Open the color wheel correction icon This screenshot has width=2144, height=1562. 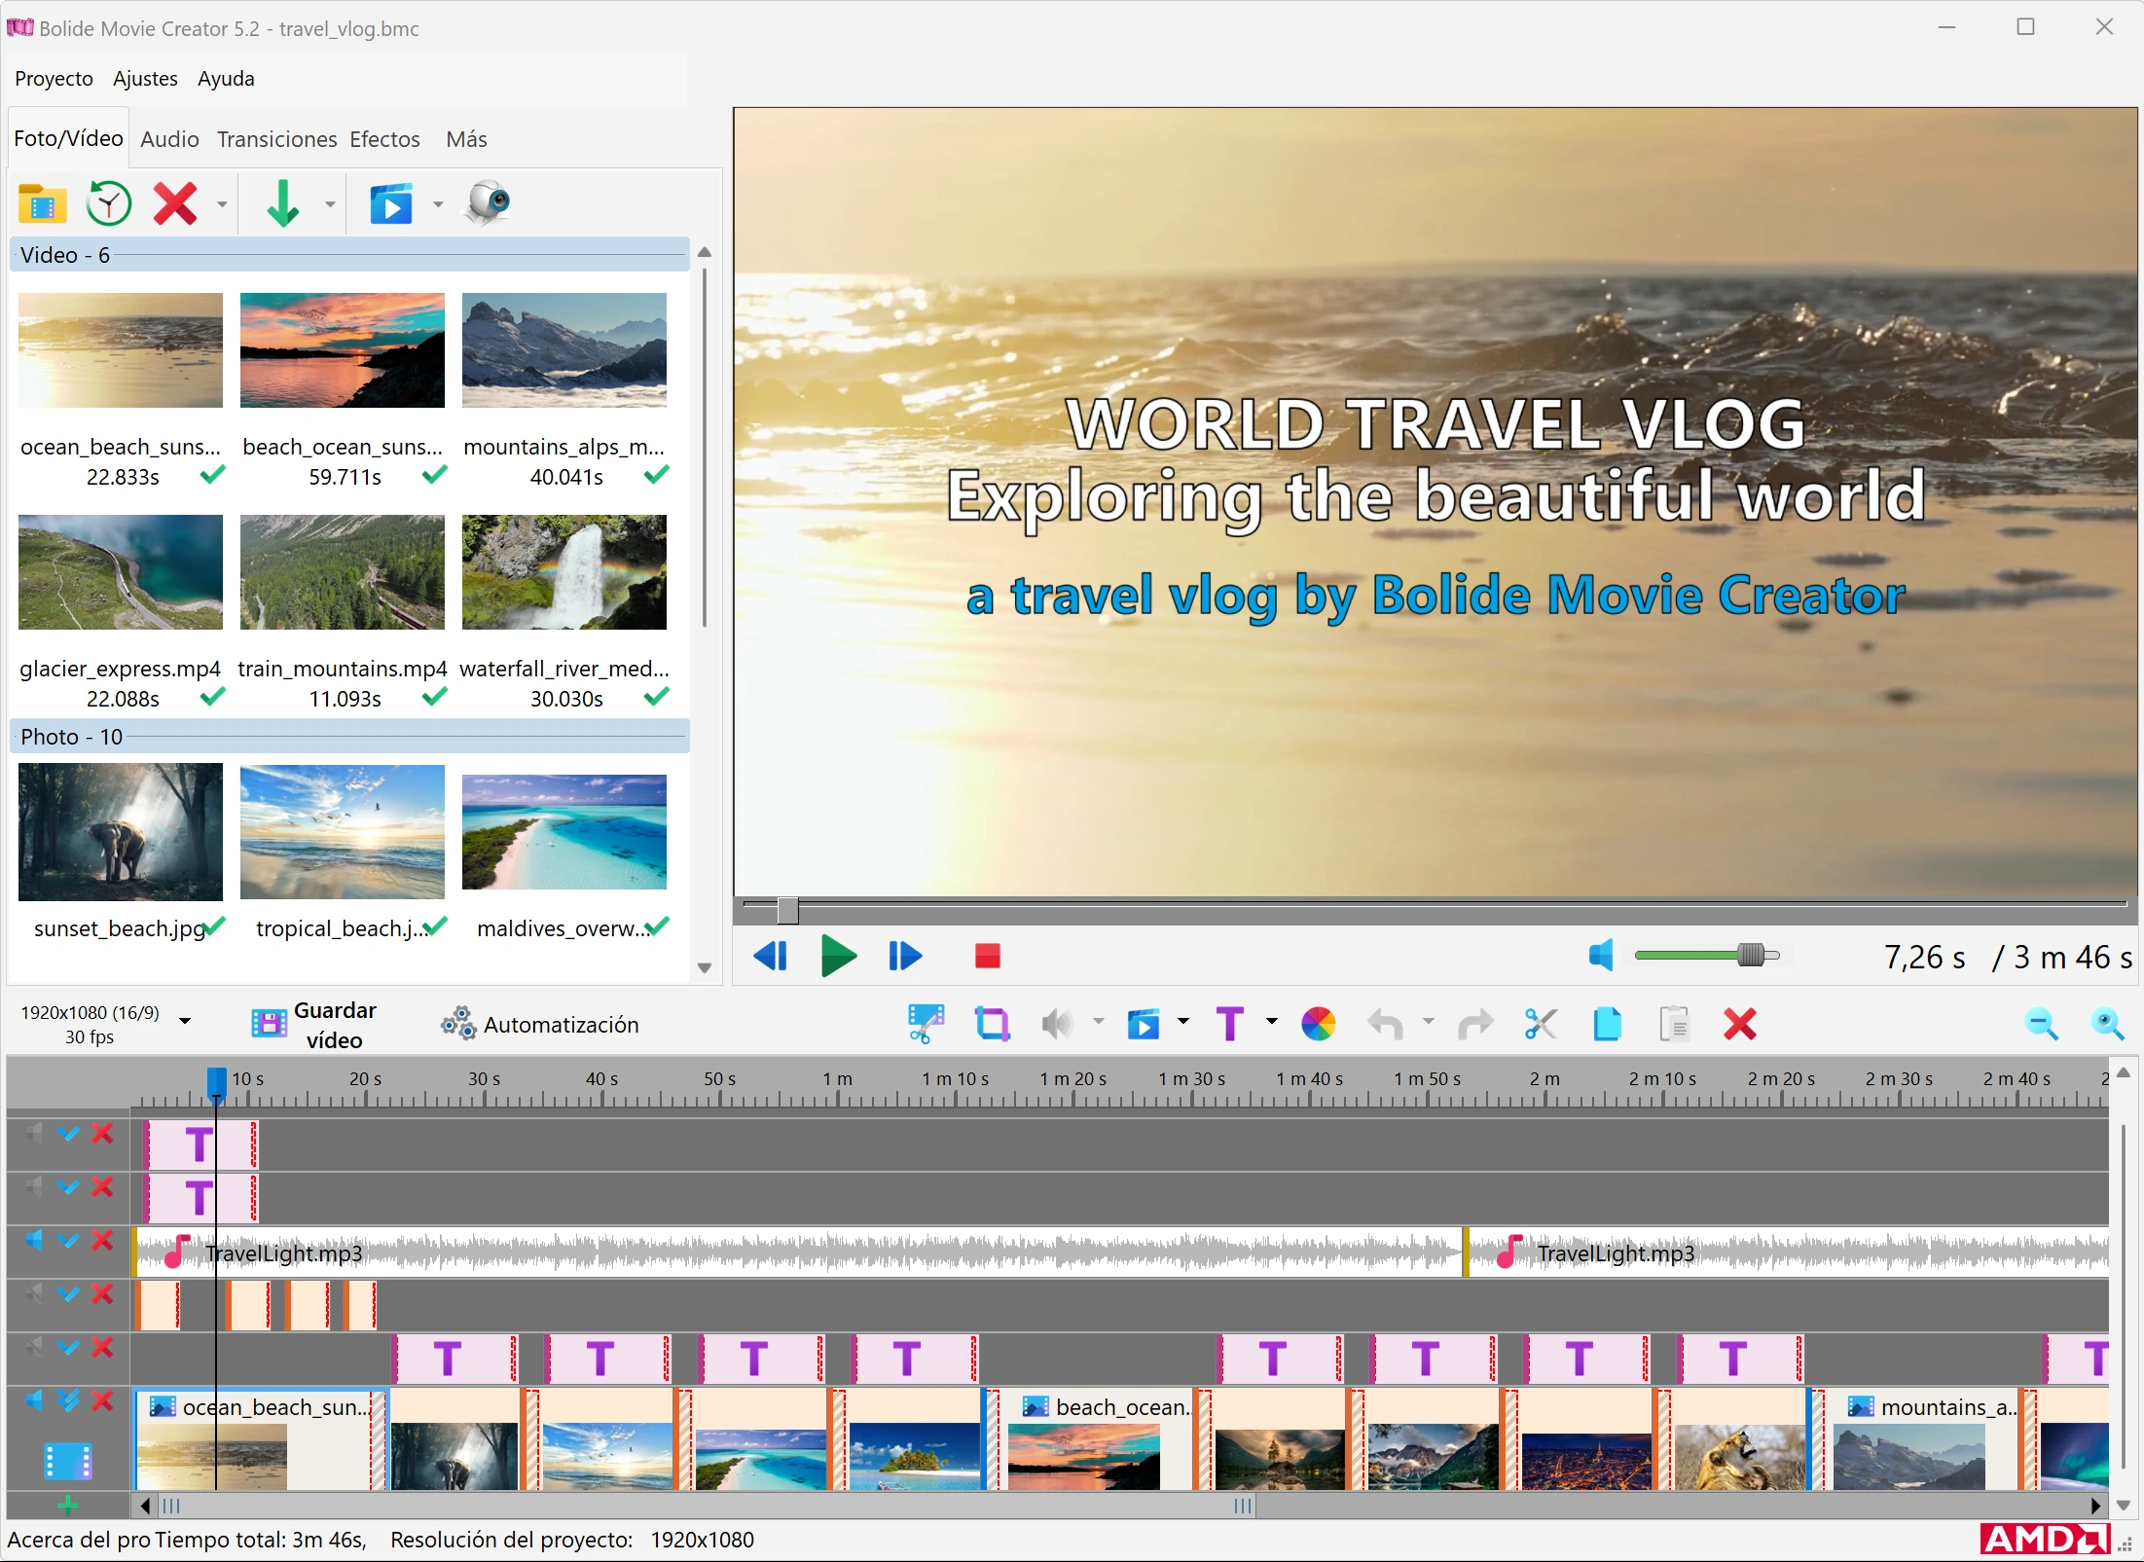pos(1319,1024)
